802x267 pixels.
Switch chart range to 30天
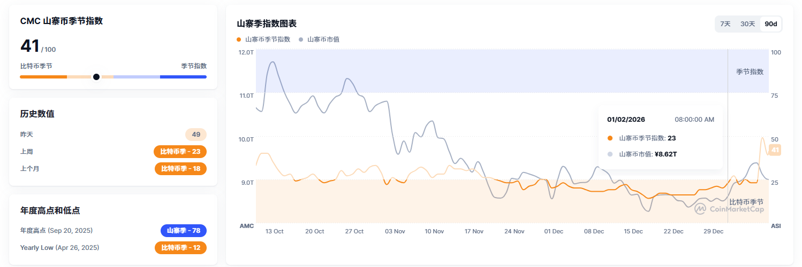[747, 24]
